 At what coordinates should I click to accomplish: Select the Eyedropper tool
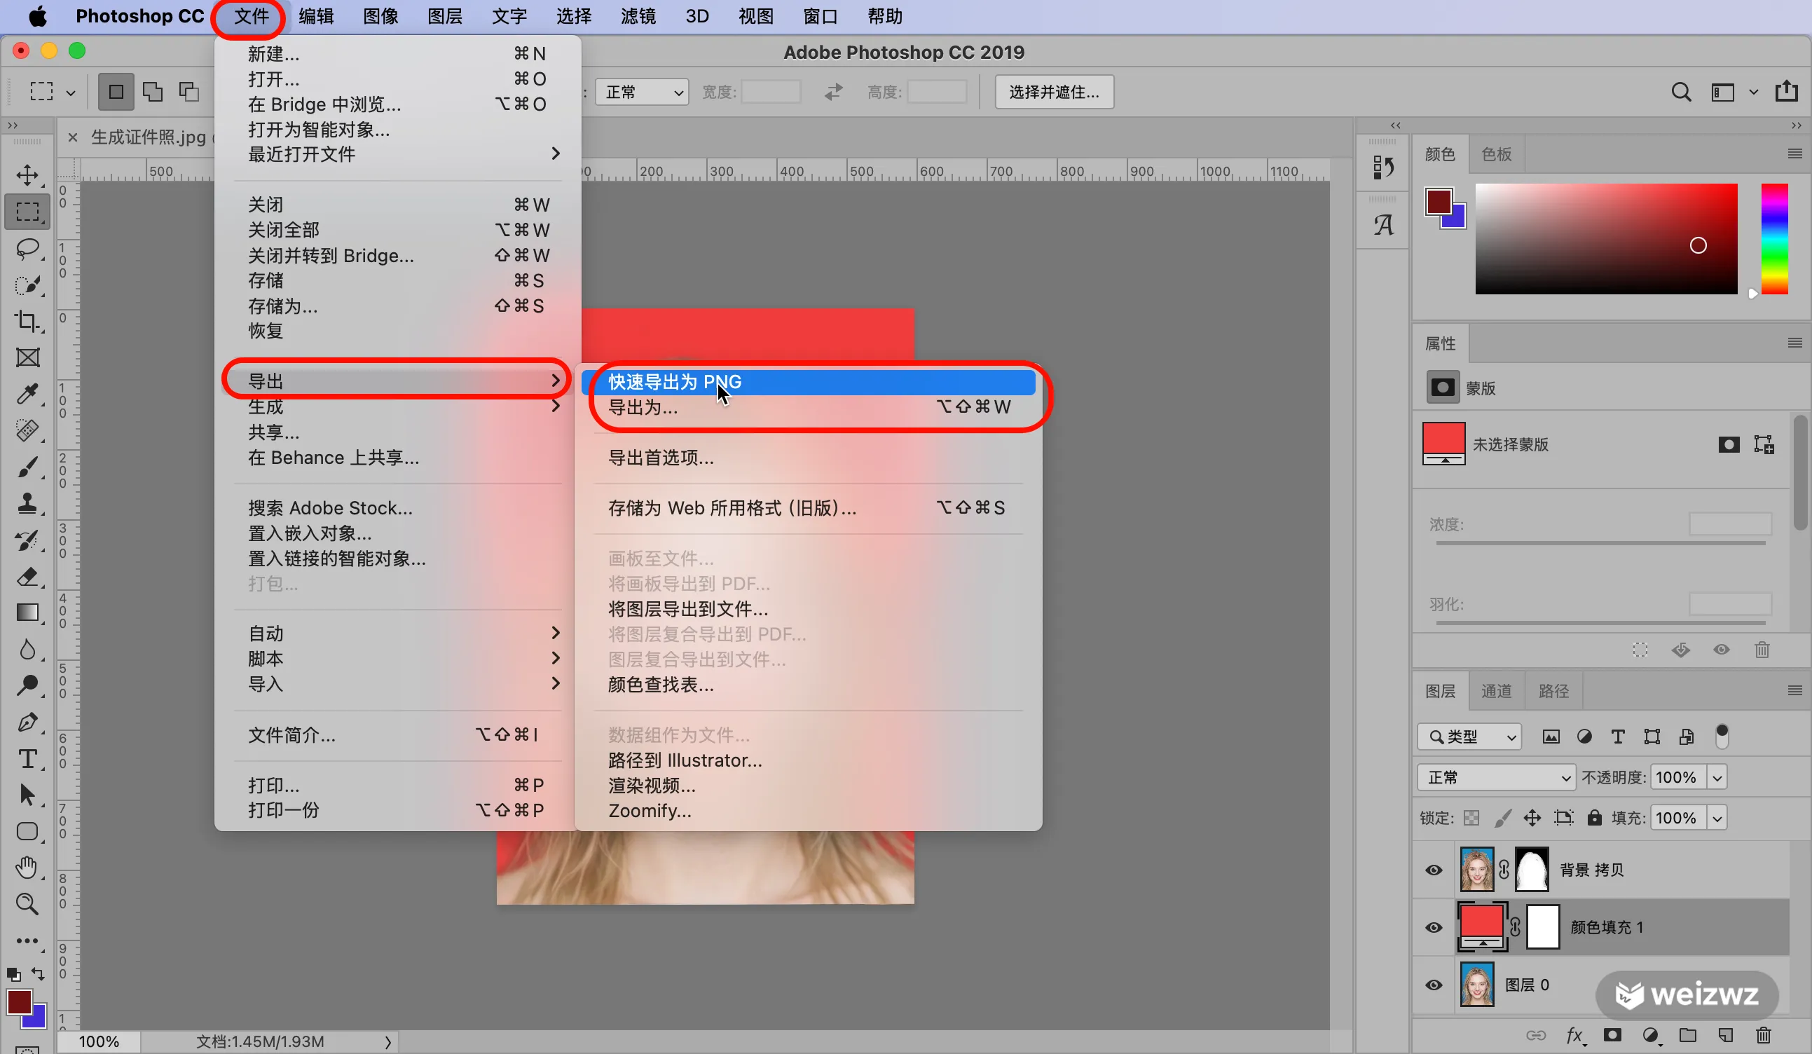click(x=27, y=394)
